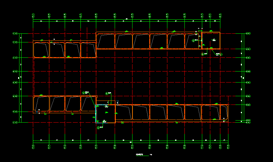Pick the bottom-right grid axis bubble
Screen dimensions: 273x162
228,146
